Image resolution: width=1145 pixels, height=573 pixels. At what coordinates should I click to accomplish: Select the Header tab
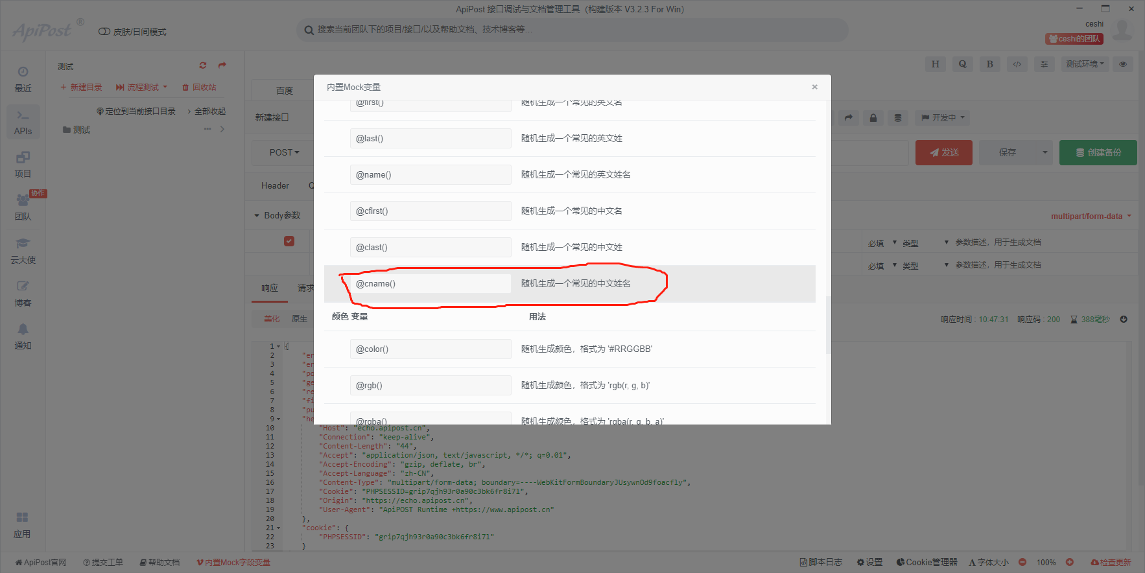[x=275, y=186]
